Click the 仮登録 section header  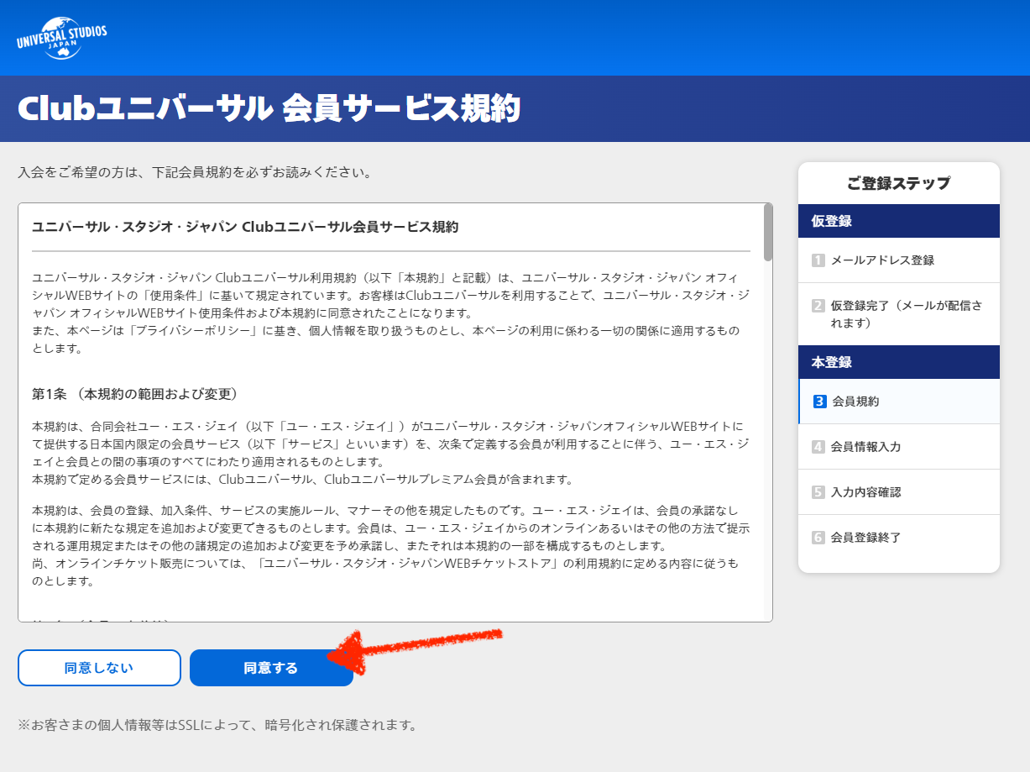tap(899, 221)
